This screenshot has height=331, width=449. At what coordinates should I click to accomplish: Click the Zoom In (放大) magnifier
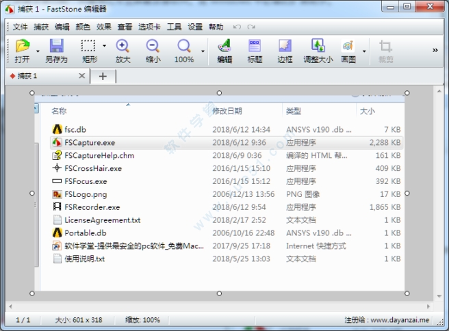coord(123,47)
